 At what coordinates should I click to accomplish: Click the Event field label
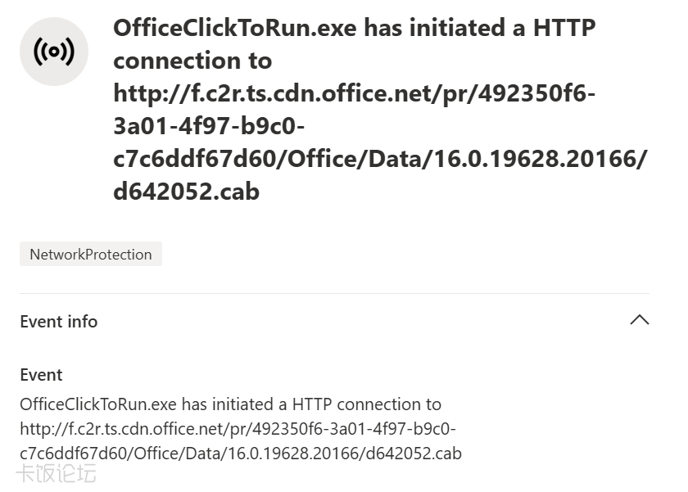pos(41,375)
